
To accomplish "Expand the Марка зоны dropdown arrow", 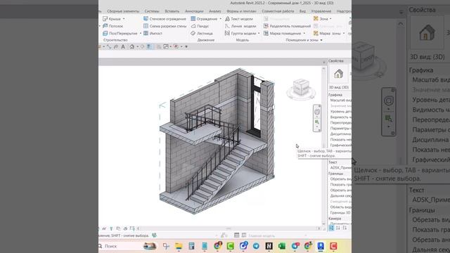I will (x=344, y=33).
